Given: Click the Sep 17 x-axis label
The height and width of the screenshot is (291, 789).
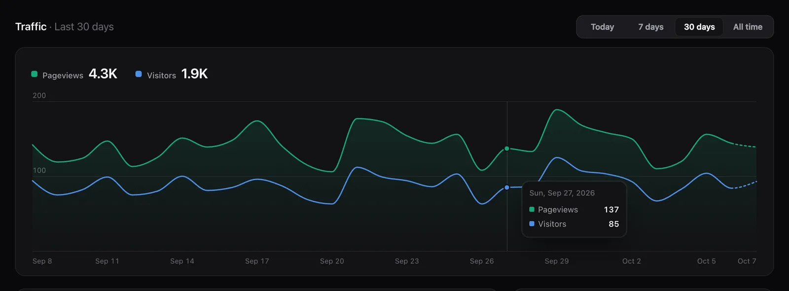Looking at the screenshot, I should tap(257, 261).
